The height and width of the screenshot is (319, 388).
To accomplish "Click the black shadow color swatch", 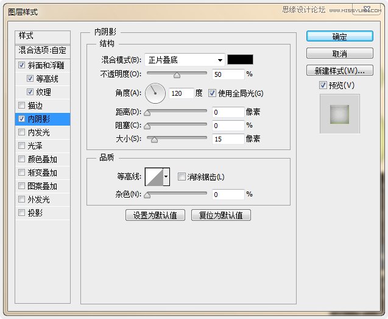I will click(240, 60).
